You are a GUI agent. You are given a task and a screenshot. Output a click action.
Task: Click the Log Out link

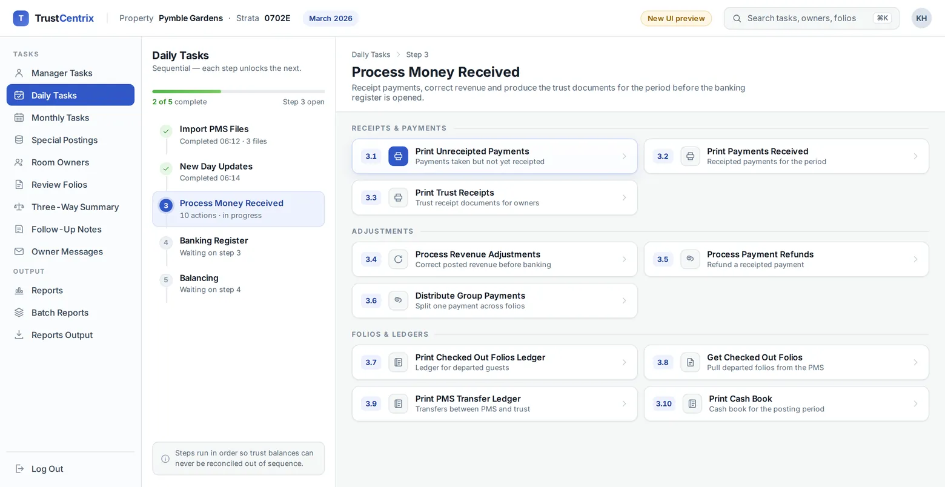click(x=70, y=469)
